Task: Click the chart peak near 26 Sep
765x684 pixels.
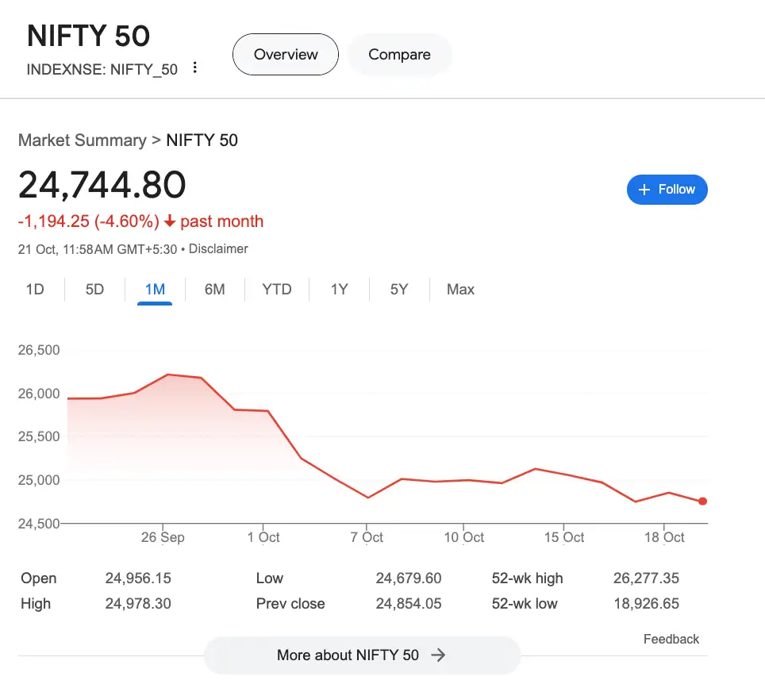Action: pos(168,375)
